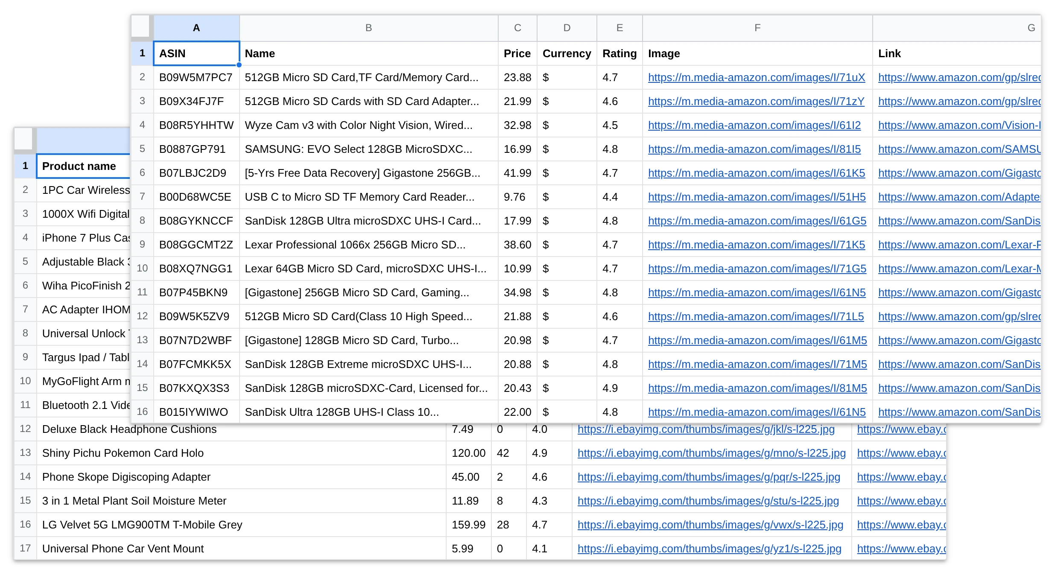1052x572 pixels.
Task: Select column F header in Amazon sheet
Action: click(x=757, y=28)
